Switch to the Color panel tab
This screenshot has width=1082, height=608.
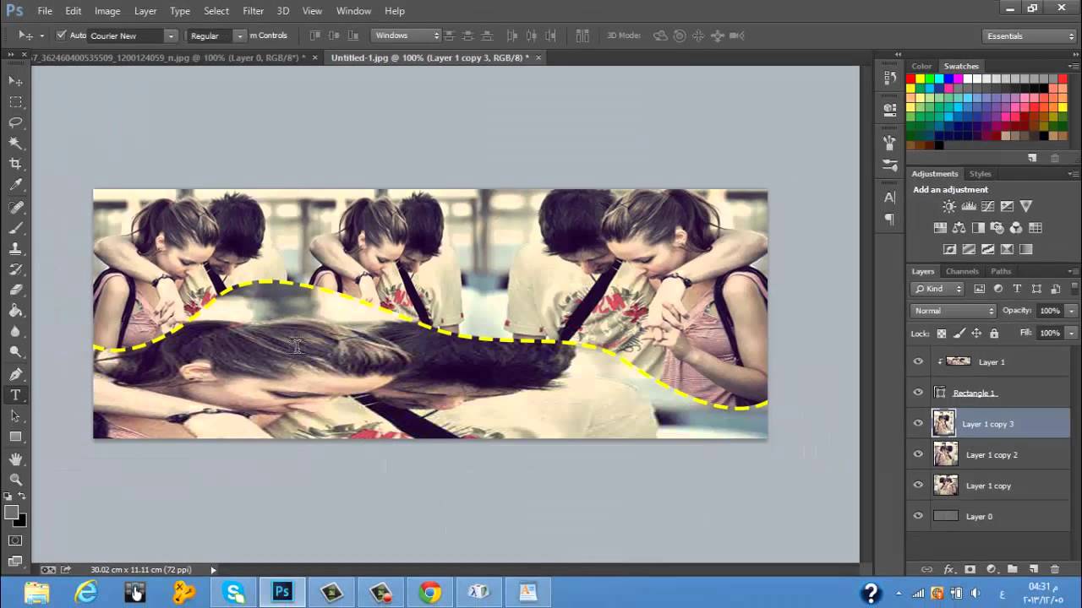[921, 66]
